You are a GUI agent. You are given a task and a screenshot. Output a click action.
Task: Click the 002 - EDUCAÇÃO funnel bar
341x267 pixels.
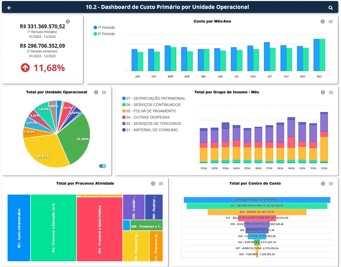pyautogui.click(x=257, y=200)
